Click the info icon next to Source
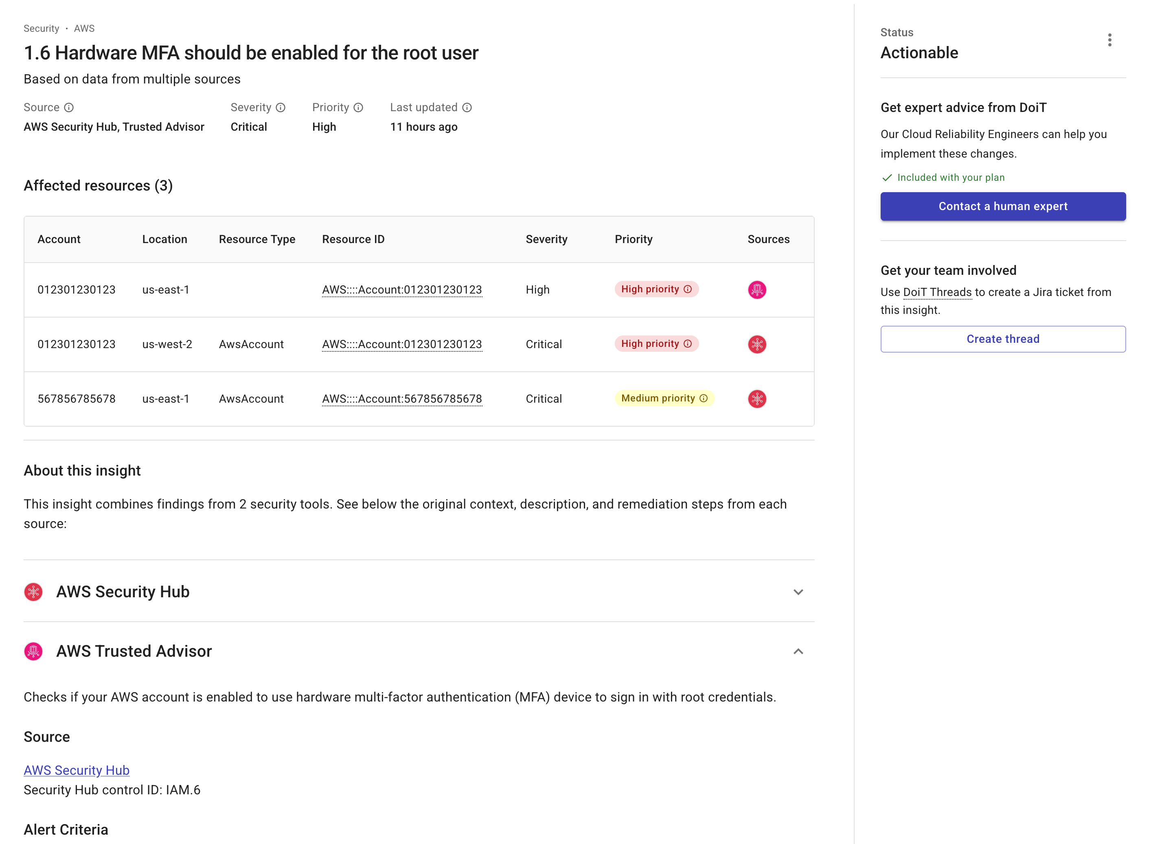1151x844 pixels. click(x=69, y=107)
